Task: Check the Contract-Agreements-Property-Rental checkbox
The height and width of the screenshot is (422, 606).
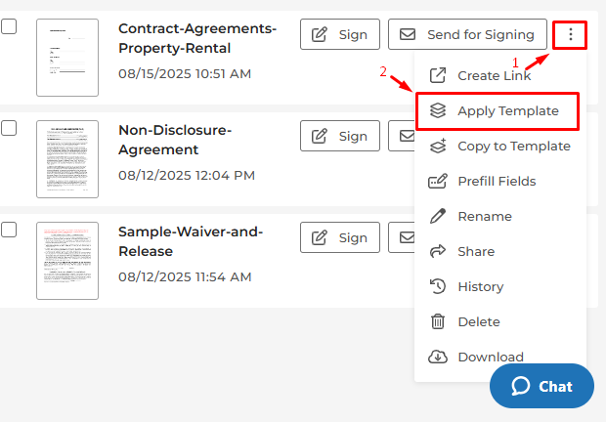Action: (x=9, y=27)
